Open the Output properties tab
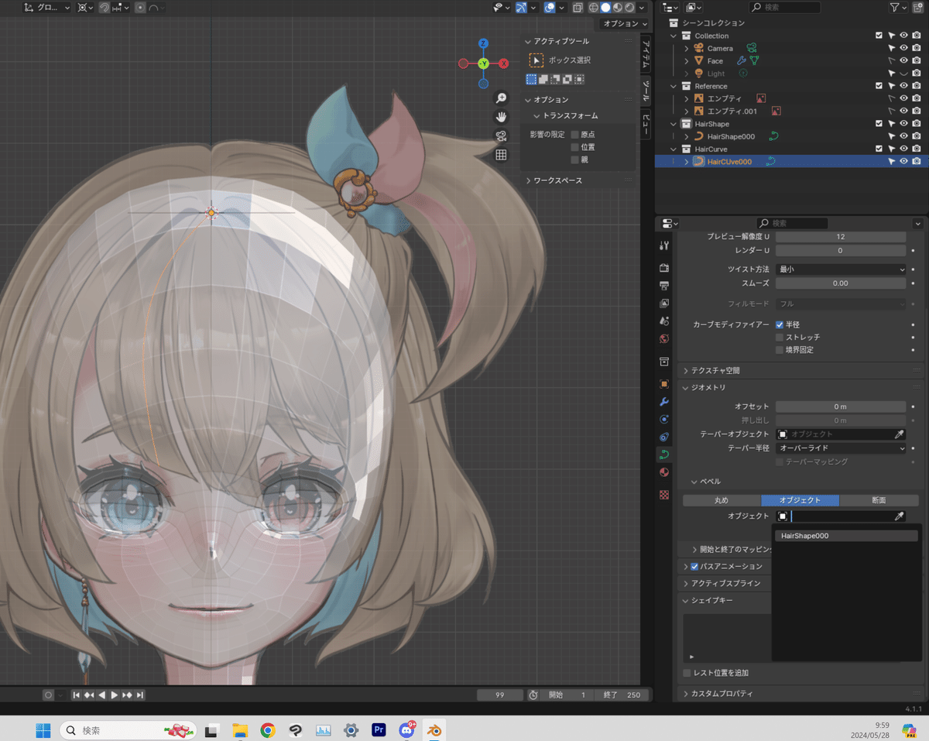 [663, 285]
